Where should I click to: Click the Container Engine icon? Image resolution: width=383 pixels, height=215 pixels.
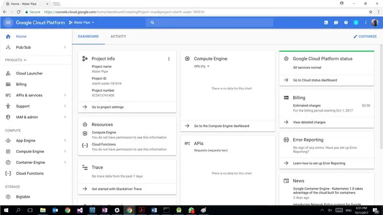(8, 162)
